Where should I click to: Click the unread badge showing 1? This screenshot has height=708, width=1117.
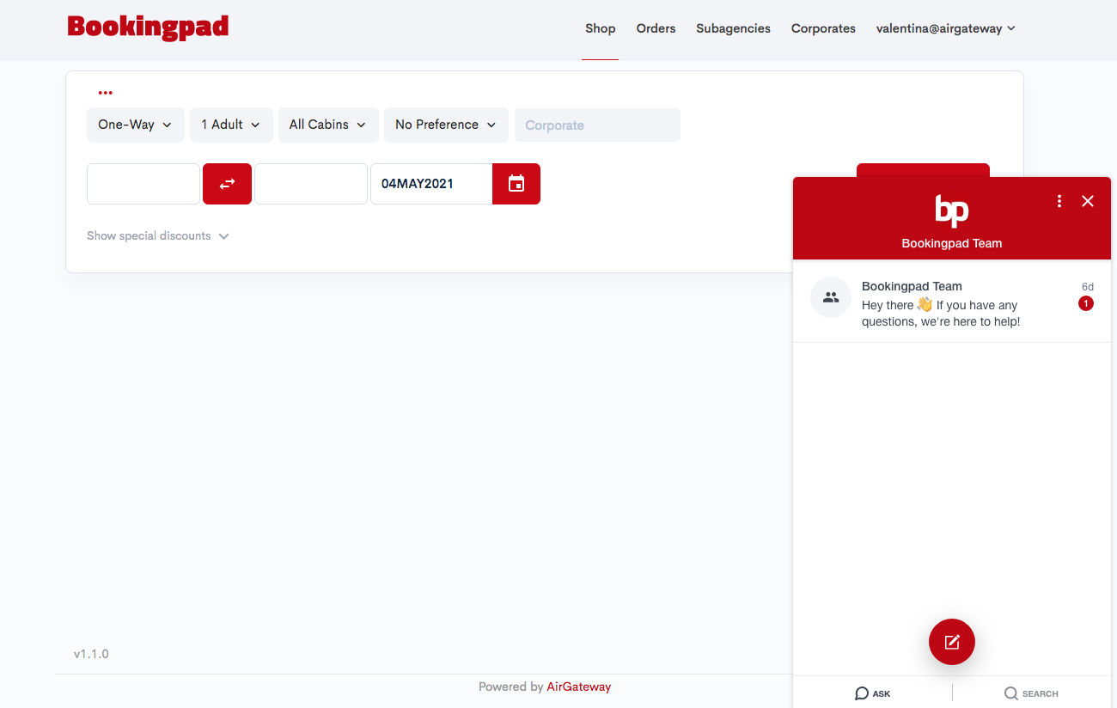coord(1086,303)
